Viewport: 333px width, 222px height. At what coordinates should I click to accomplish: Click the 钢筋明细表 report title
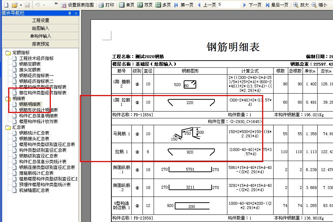[233, 47]
